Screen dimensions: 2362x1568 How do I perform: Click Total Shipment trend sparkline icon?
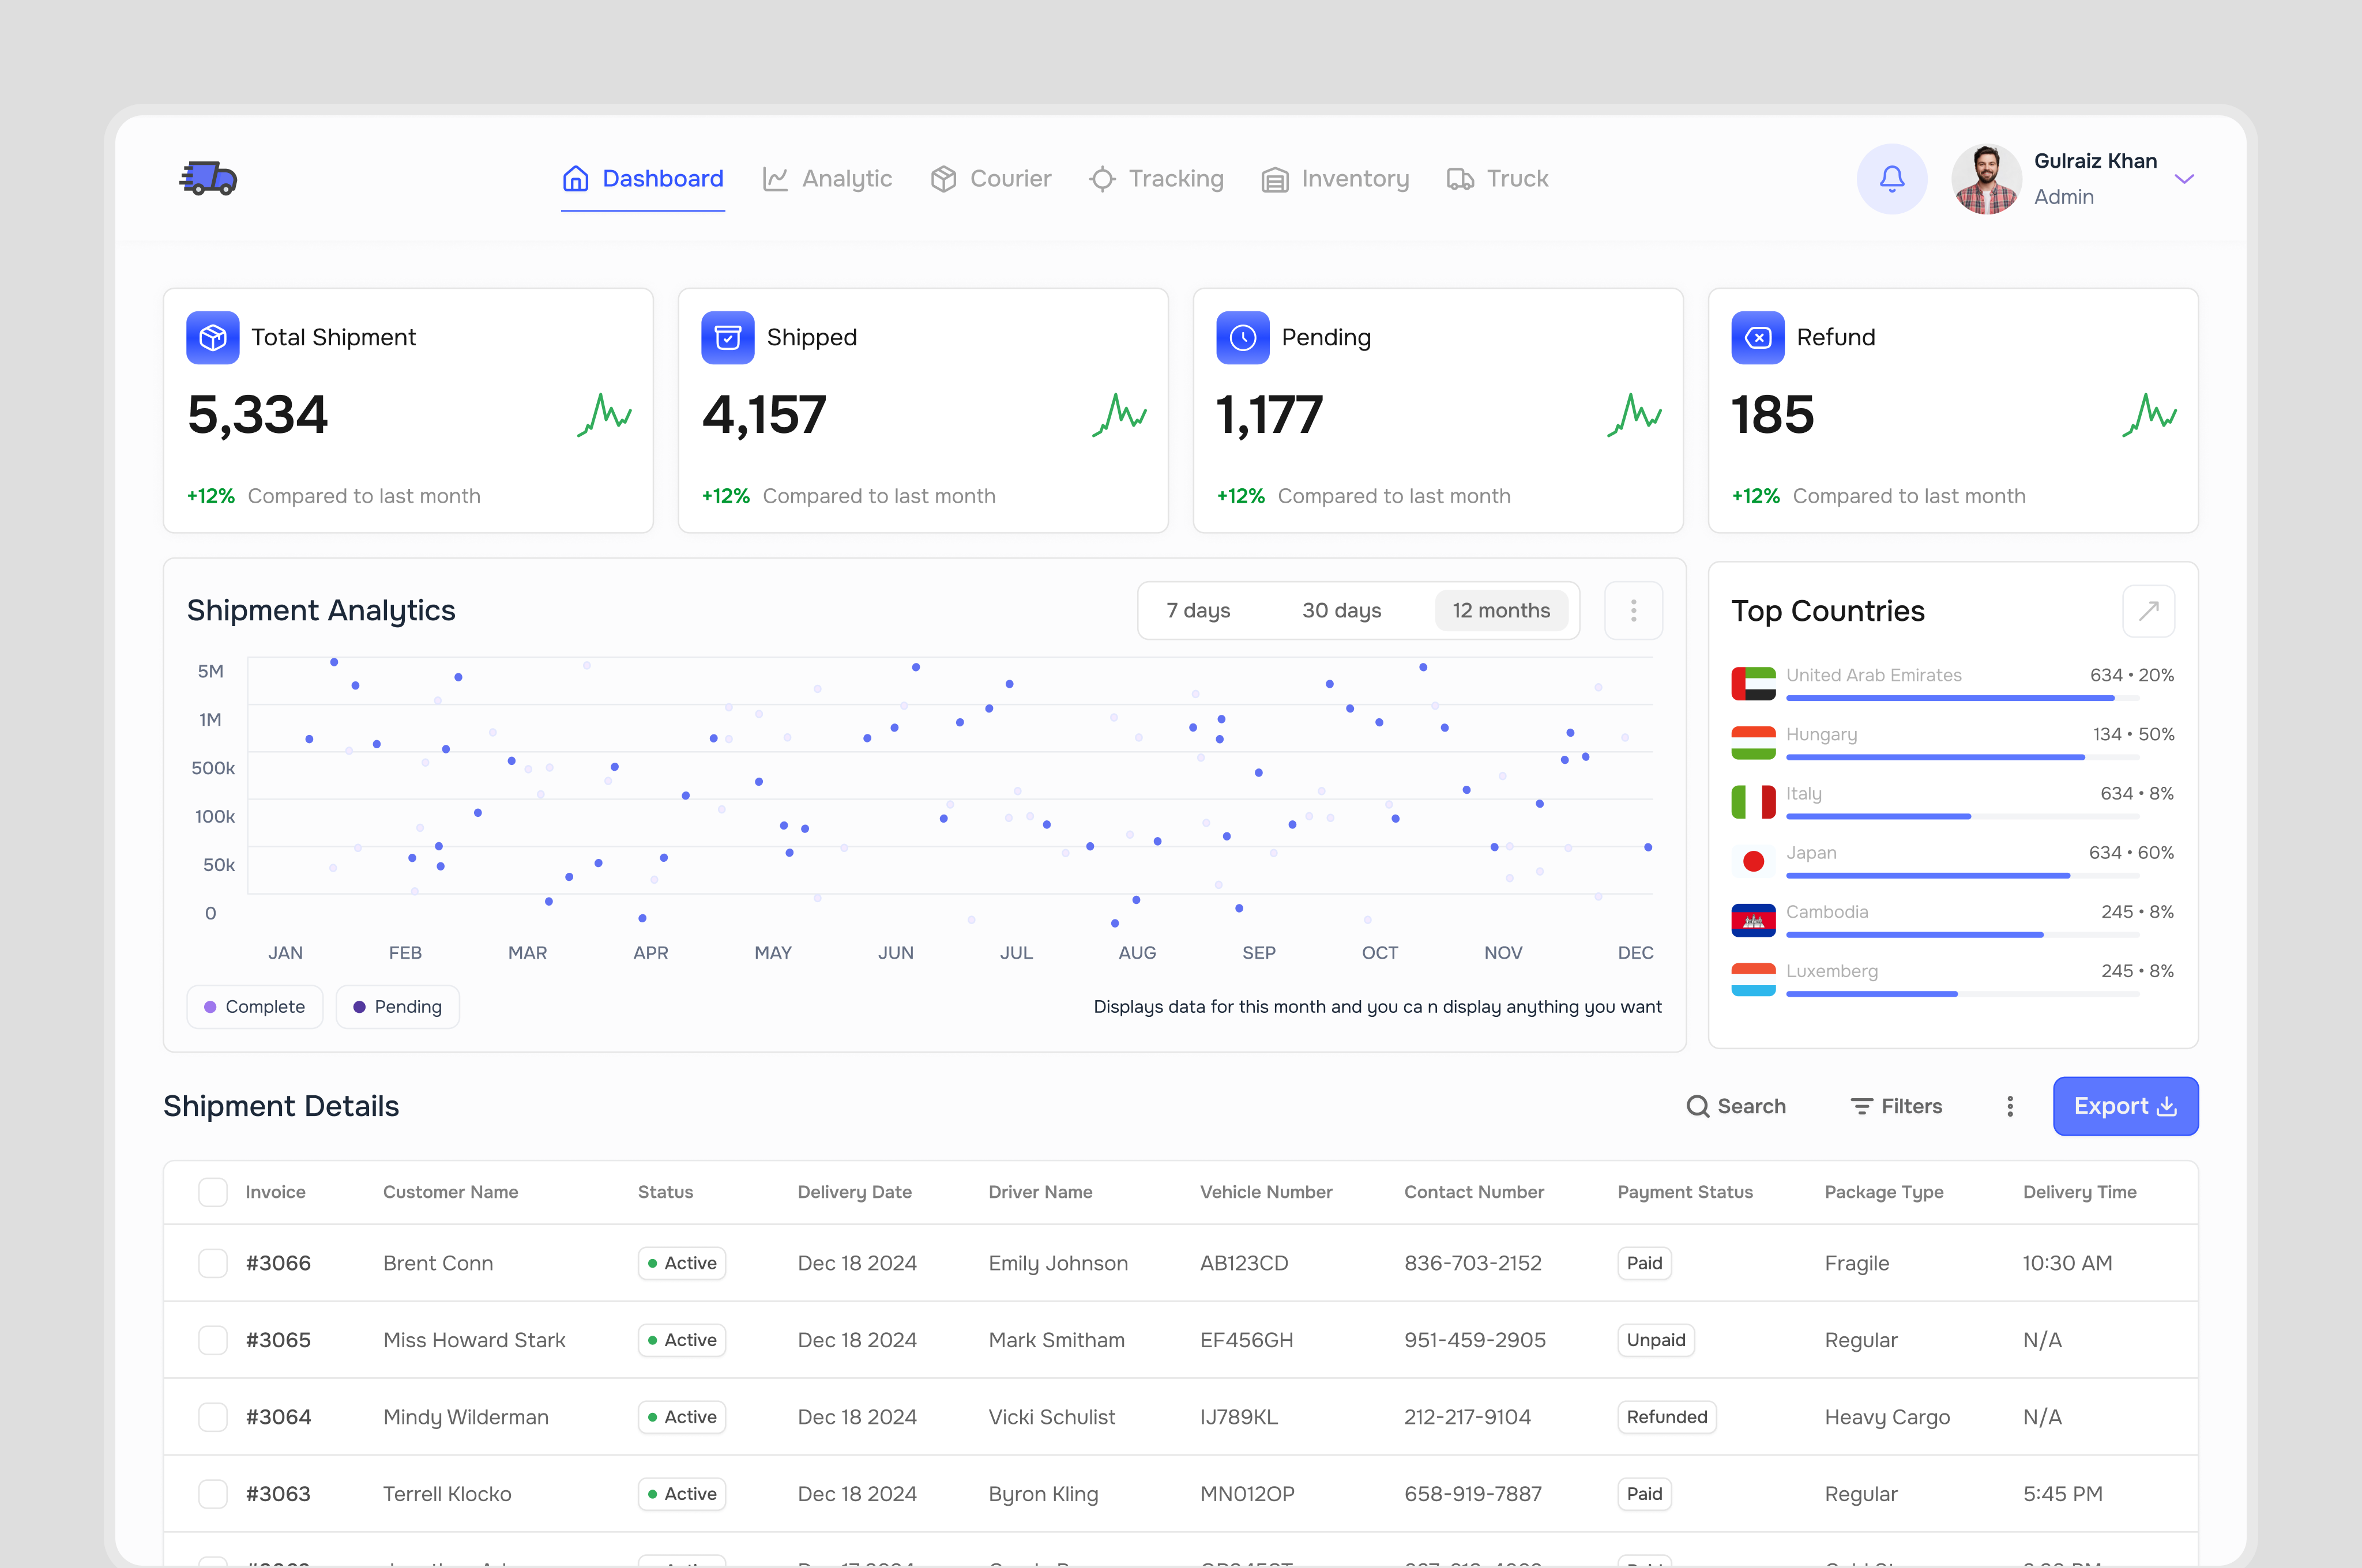click(x=604, y=414)
